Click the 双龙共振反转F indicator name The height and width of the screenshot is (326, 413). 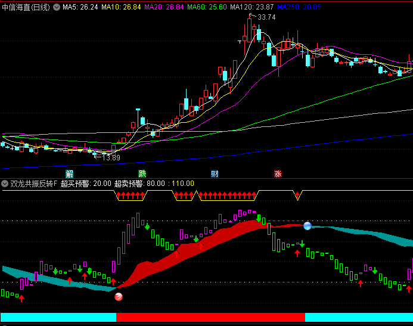(x=34, y=184)
